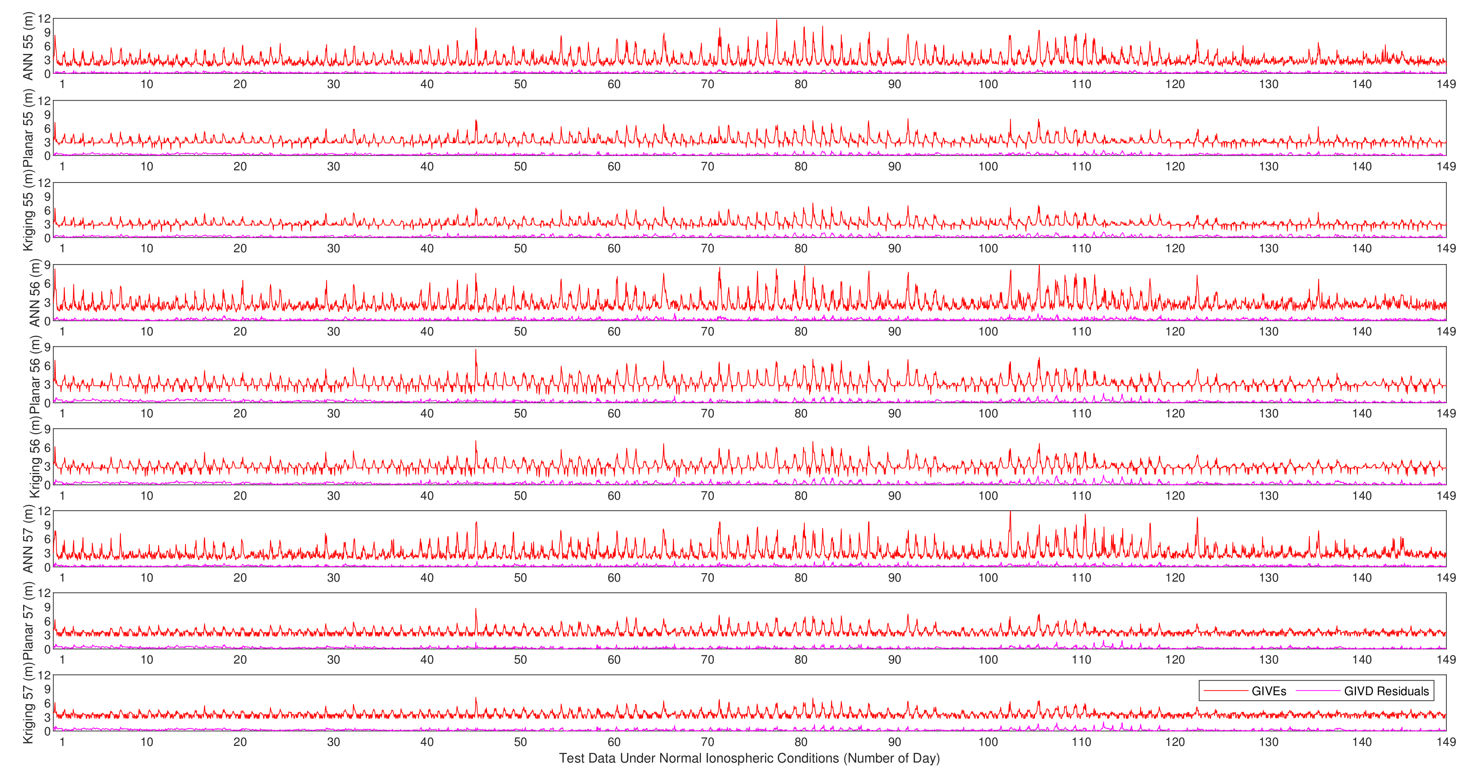The image size is (1474, 780).
Task: Select the 'Planar 56 (m)' y-axis label
Action: [34, 374]
